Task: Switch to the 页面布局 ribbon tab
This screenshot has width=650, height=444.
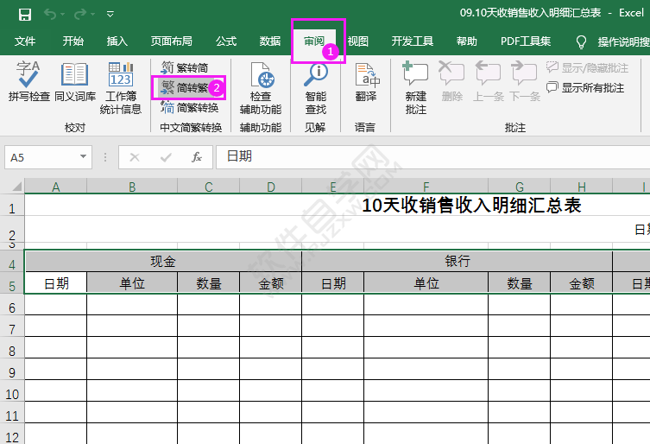Action: tap(171, 41)
